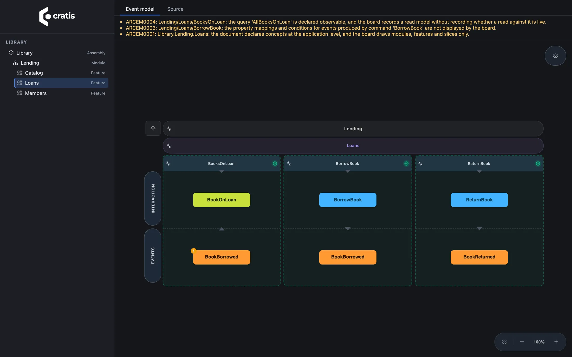Select the Event model tab

140,9
